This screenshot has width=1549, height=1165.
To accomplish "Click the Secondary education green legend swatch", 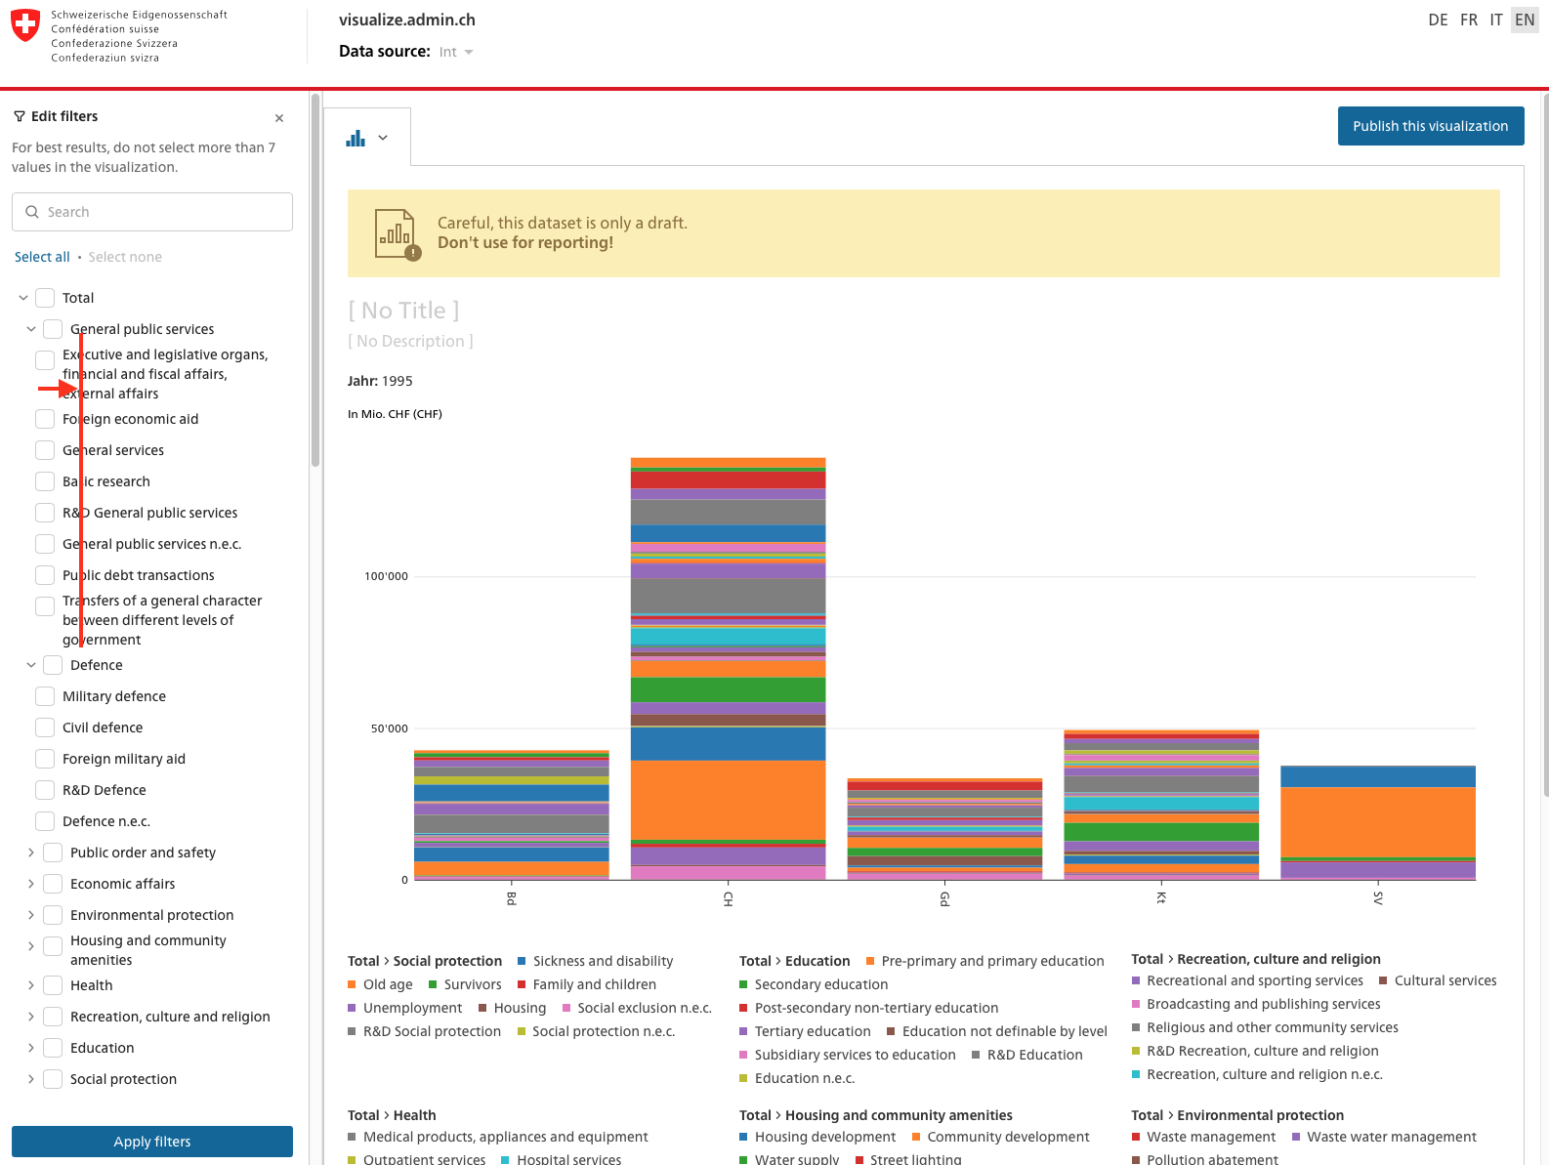I will [x=743, y=984].
